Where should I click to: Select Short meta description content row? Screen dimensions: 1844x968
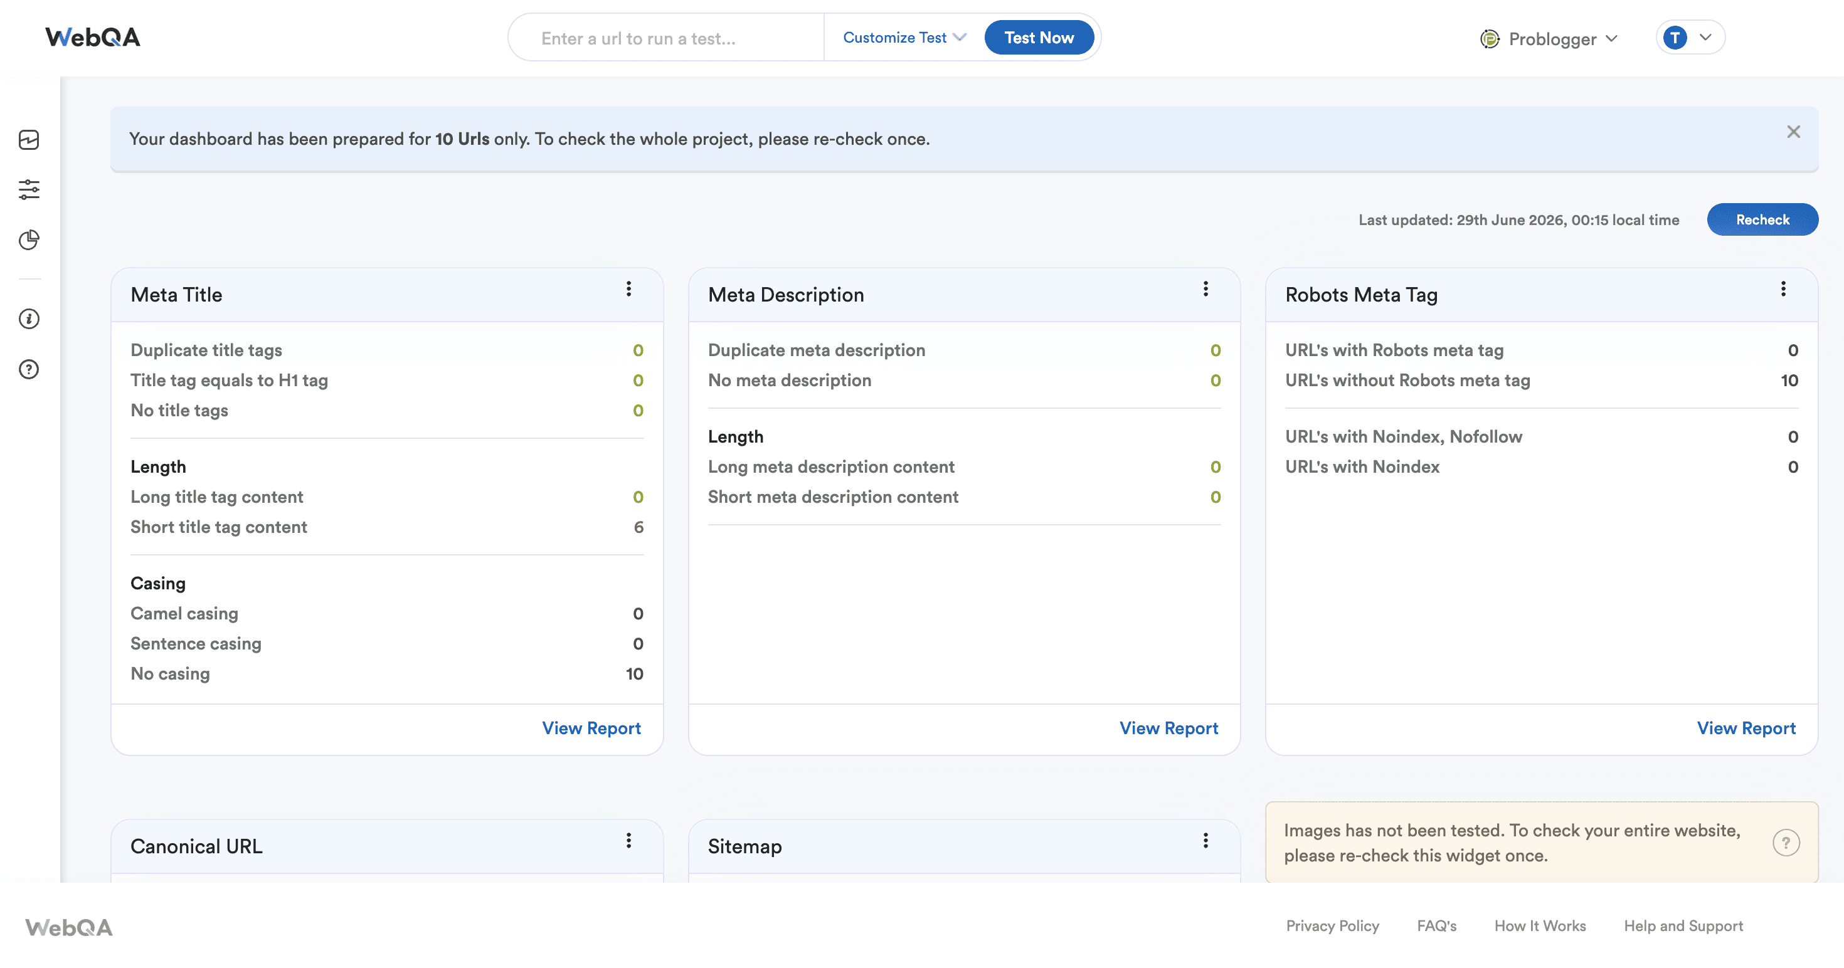coord(964,497)
